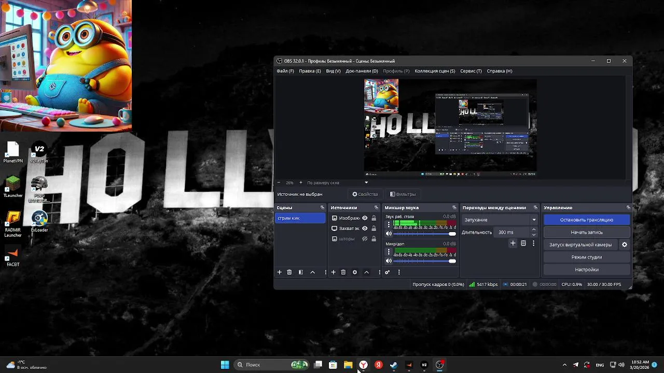This screenshot has height=373, width=664.
Task: Open the Файл (F) menu
Action: pyautogui.click(x=285, y=71)
